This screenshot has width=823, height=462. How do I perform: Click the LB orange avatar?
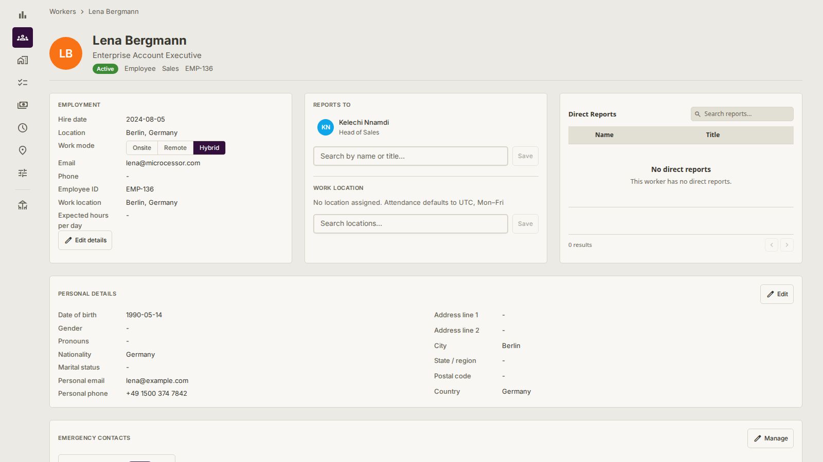pos(66,53)
